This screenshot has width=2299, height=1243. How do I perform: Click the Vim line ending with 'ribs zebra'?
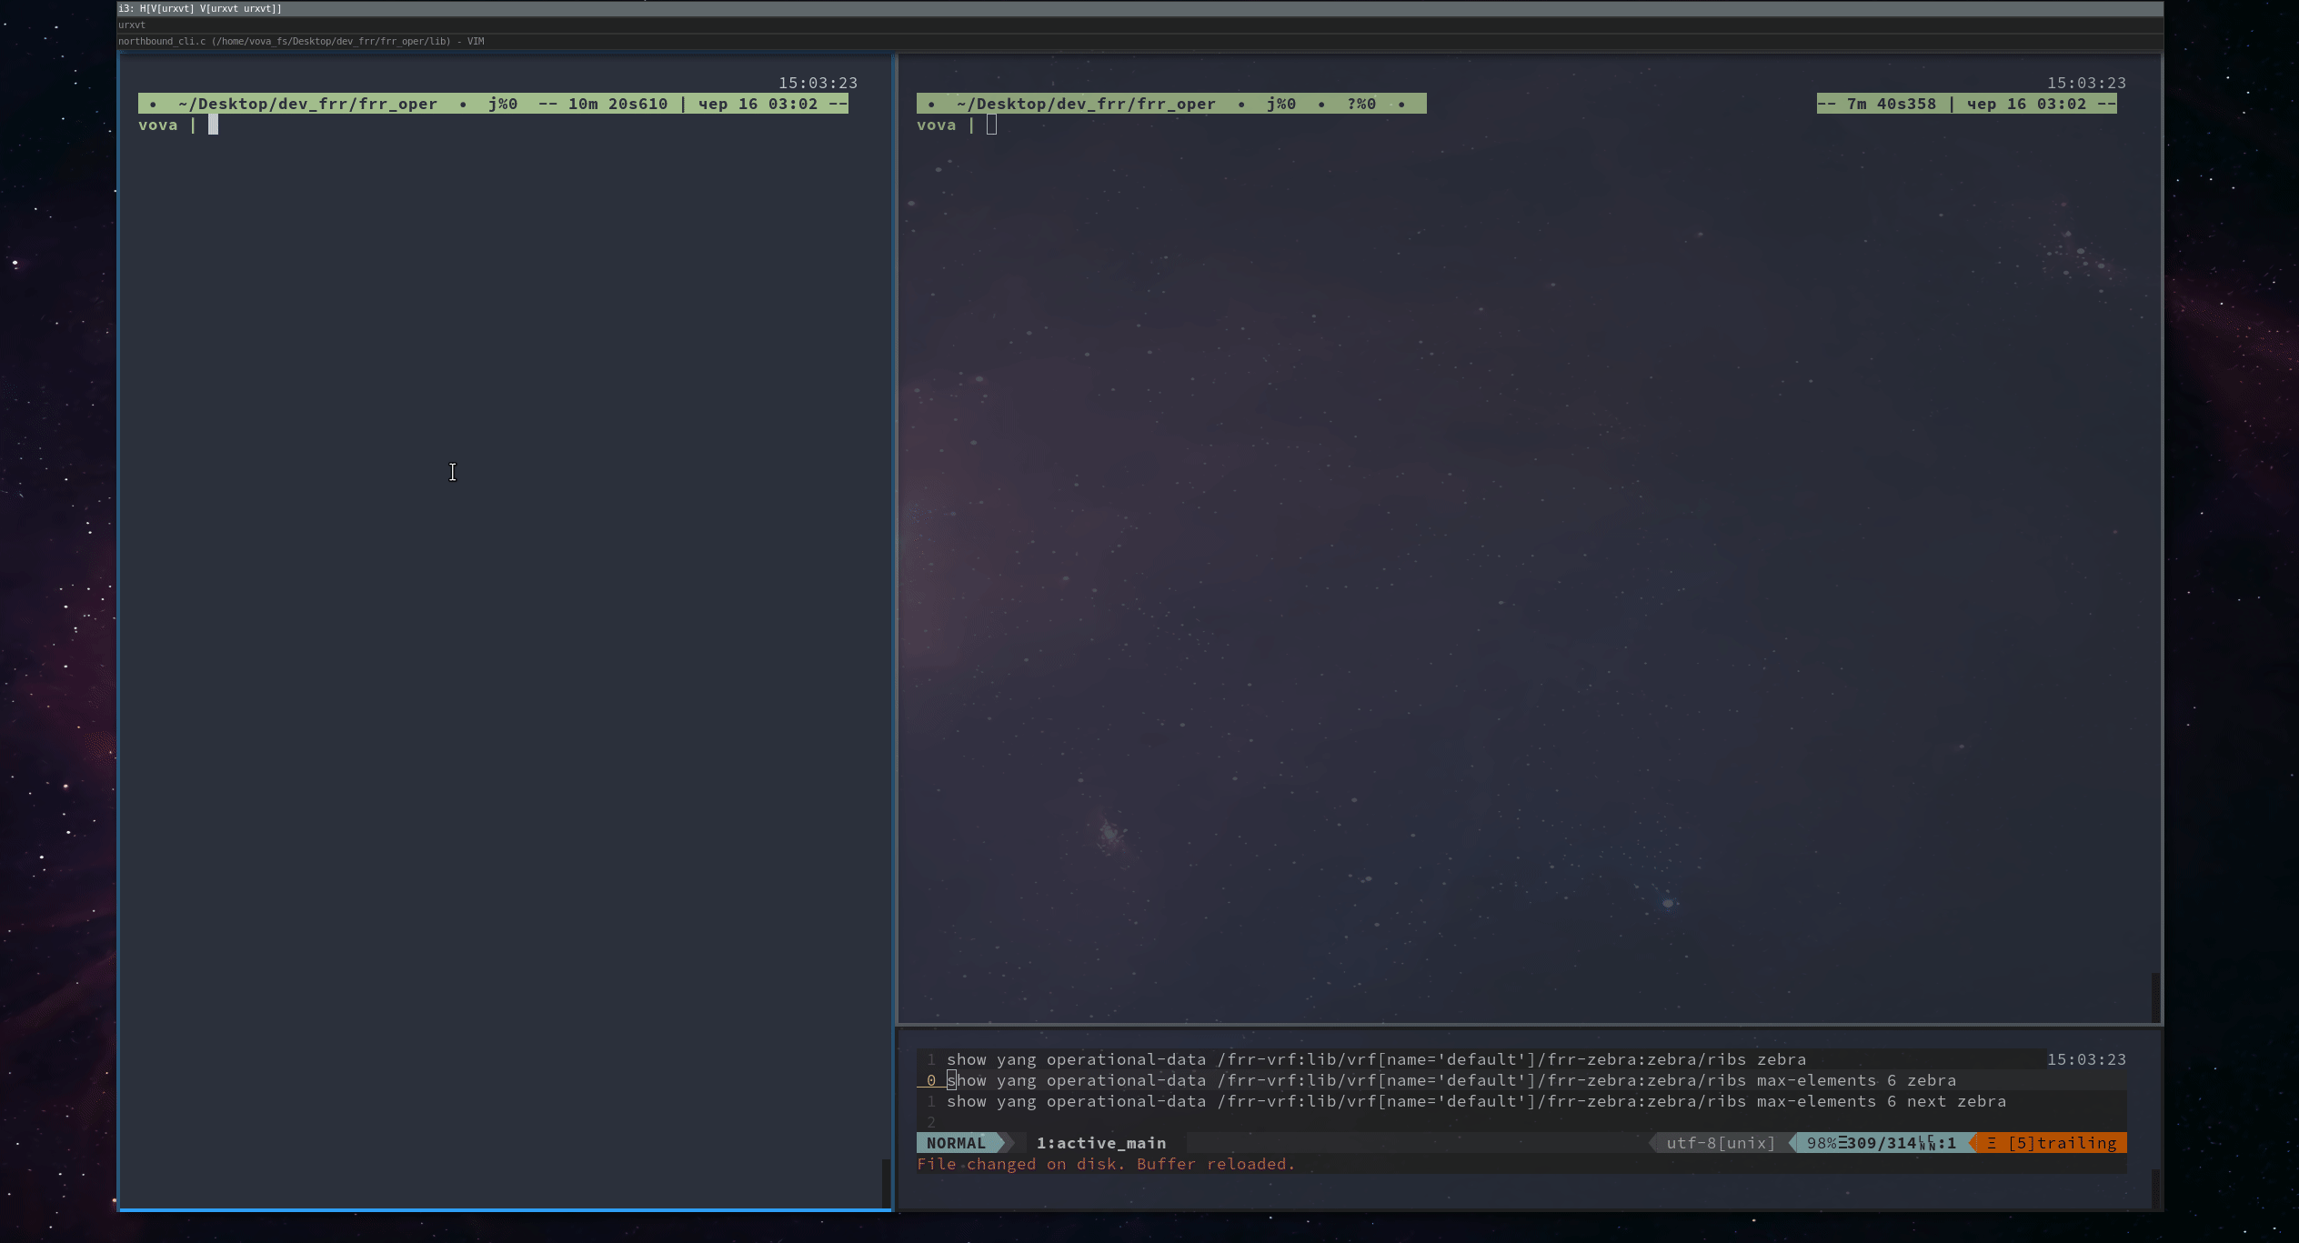(1375, 1059)
